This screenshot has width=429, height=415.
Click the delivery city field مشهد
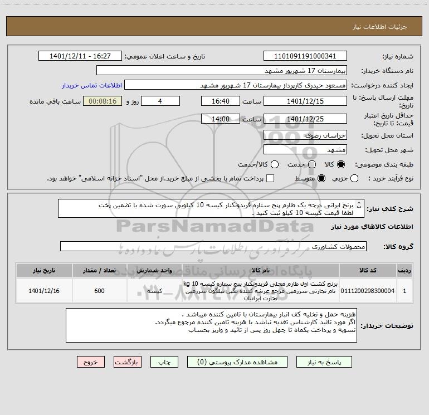coord(305,149)
